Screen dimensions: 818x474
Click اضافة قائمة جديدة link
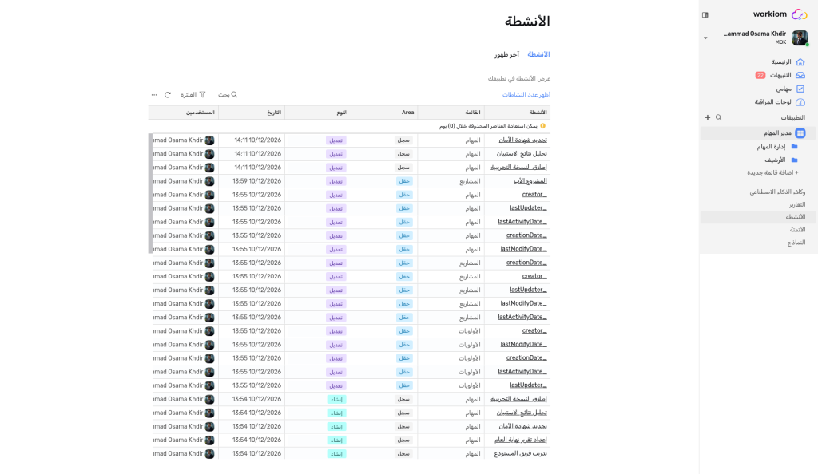[x=772, y=173]
